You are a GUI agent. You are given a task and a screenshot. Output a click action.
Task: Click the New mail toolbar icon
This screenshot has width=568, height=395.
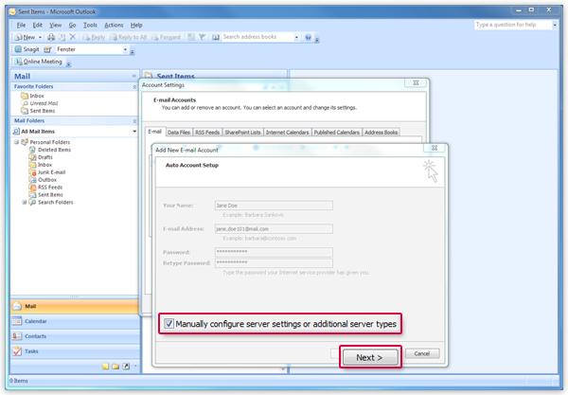[25, 37]
